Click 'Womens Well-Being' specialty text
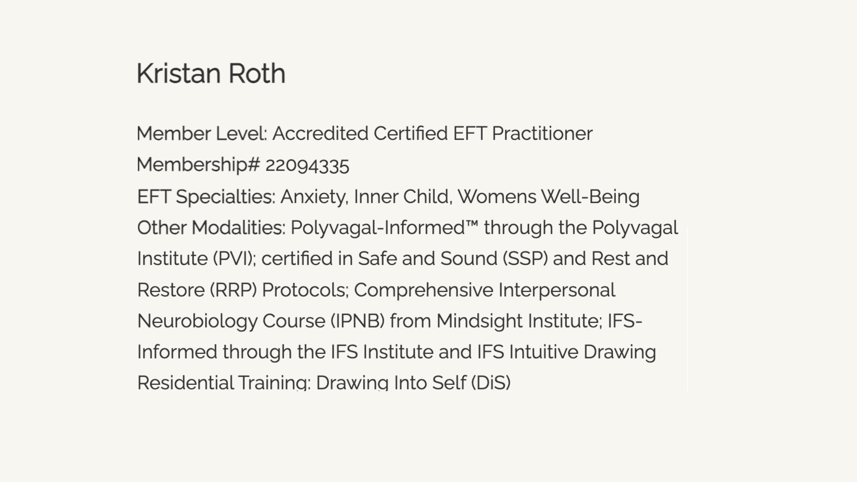Image resolution: width=857 pixels, height=482 pixels. click(548, 197)
